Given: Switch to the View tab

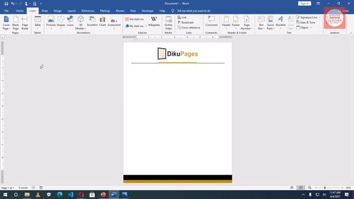Looking at the screenshot, I should tap(133, 11).
